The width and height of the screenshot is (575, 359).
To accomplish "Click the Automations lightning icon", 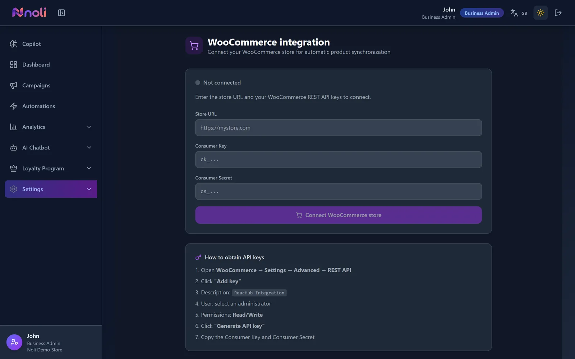I will pyautogui.click(x=14, y=106).
